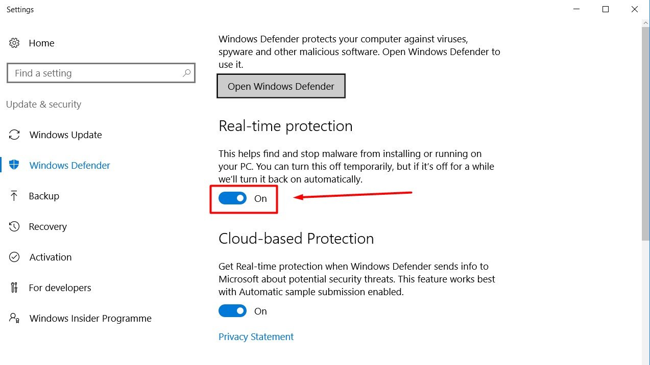This screenshot has width=650, height=365.
Task: Click the Windows Insider Programme icon
Action: [14, 318]
